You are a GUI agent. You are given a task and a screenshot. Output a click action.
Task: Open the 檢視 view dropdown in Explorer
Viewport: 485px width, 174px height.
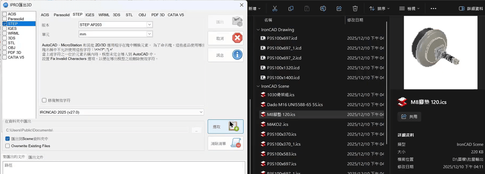[x=409, y=8]
